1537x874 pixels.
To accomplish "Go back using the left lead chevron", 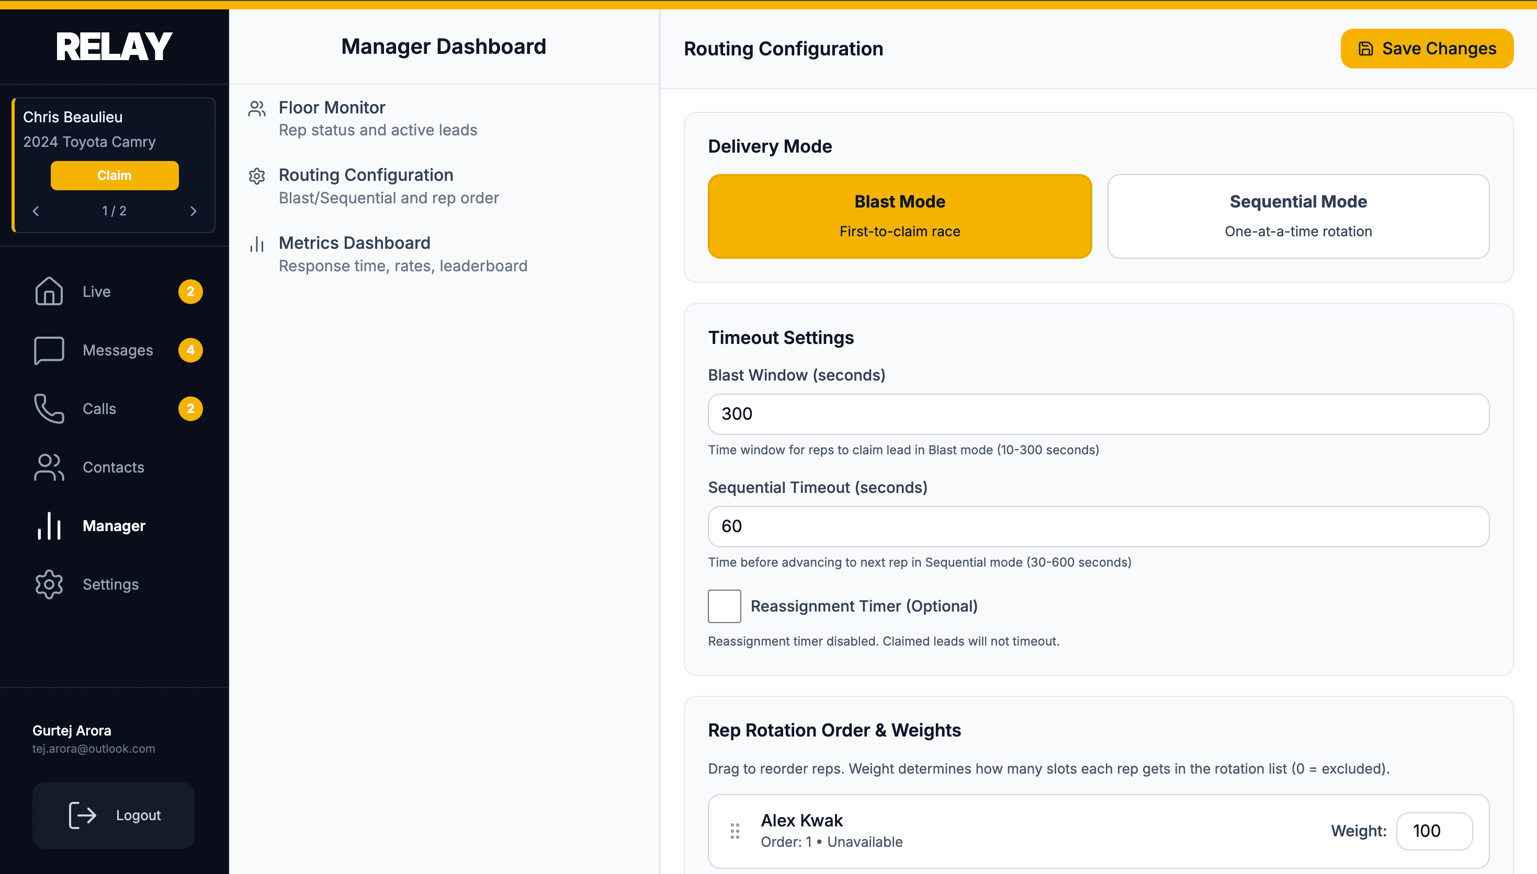I will pyautogui.click(x=36, y=211).
